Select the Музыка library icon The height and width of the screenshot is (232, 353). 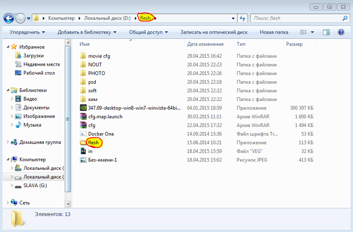(x=18, y=125)
